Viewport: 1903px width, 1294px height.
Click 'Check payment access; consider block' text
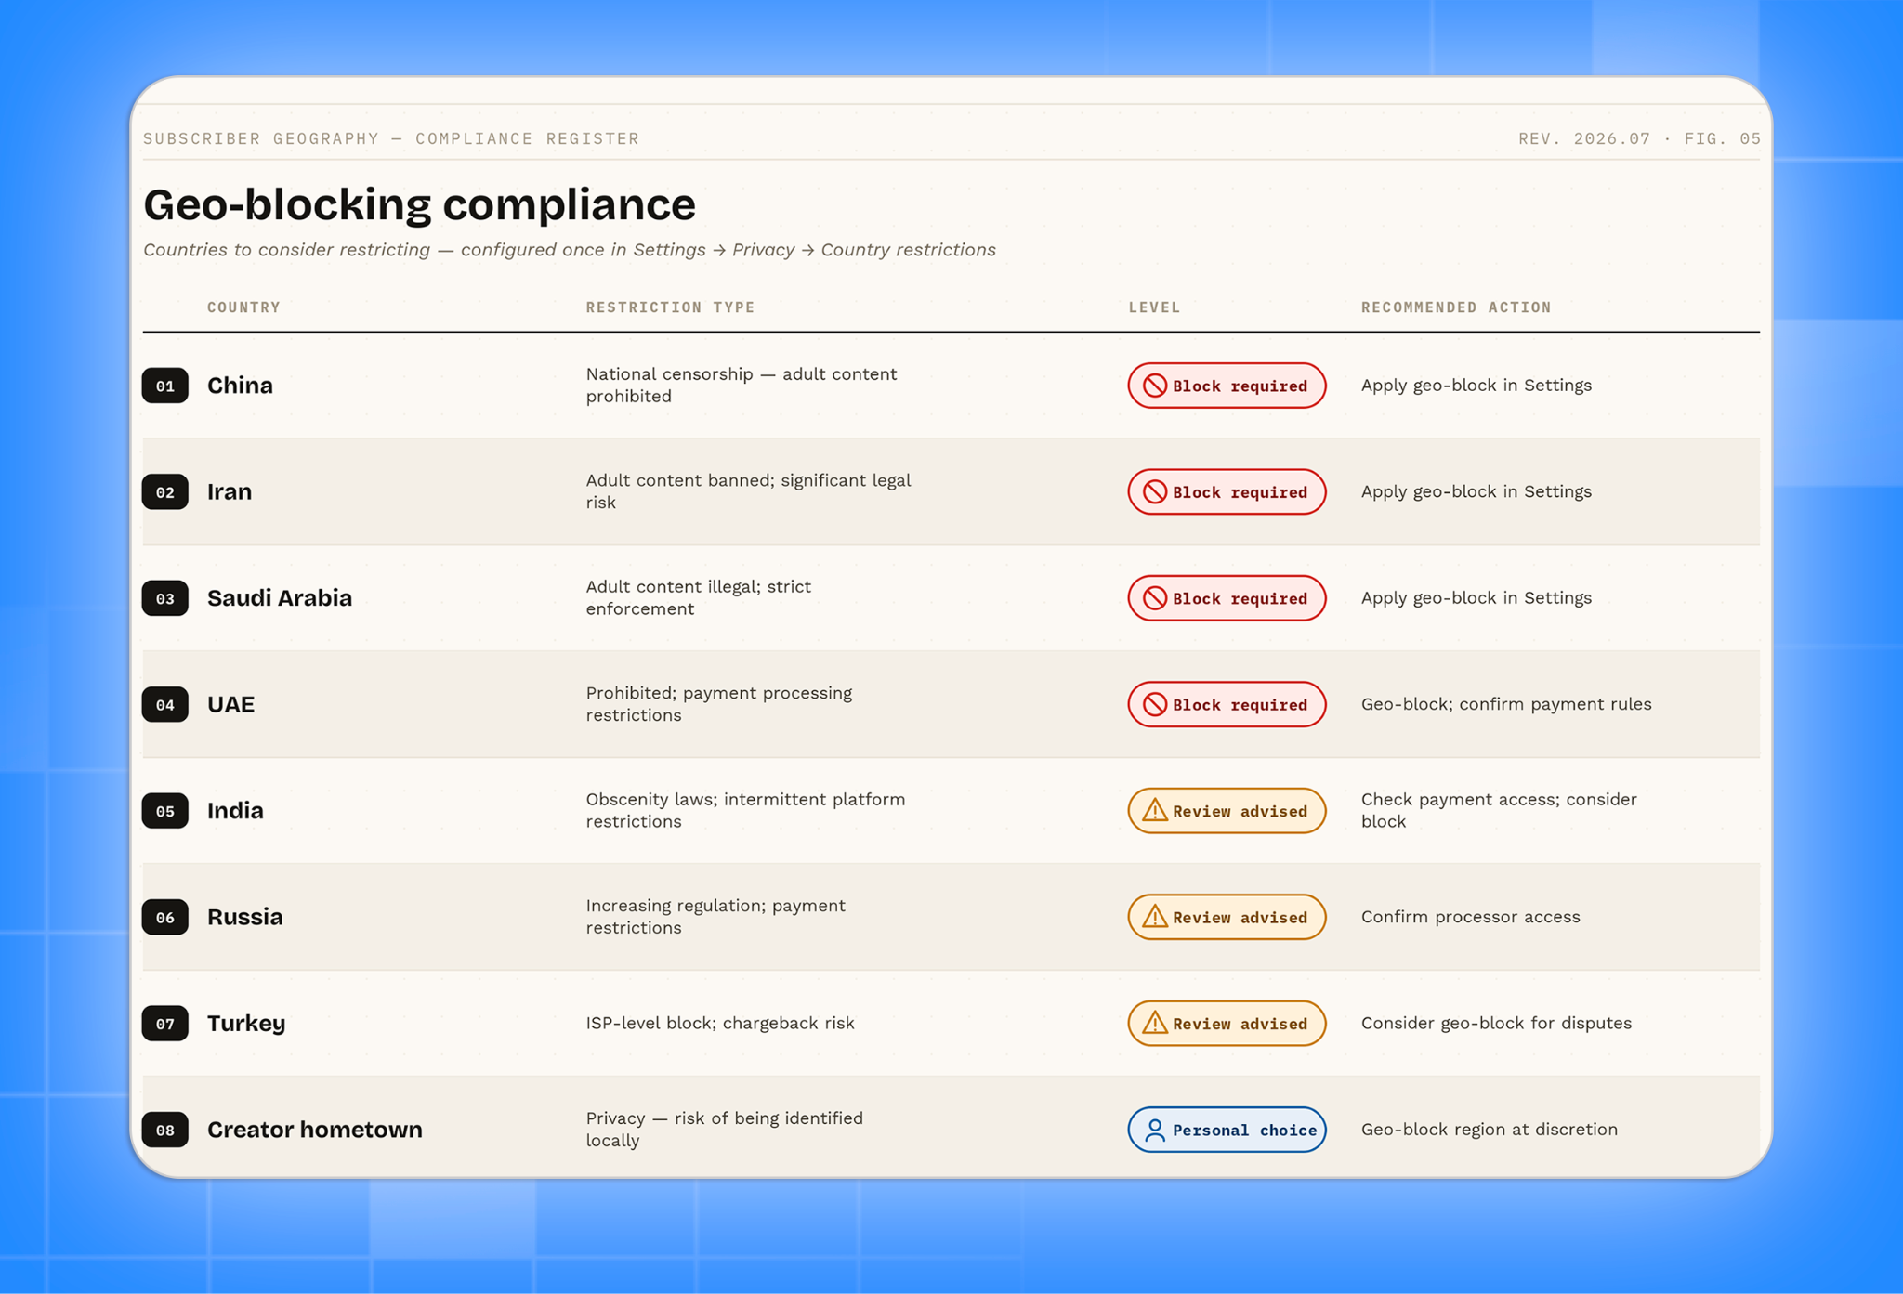pos(1499,810)
